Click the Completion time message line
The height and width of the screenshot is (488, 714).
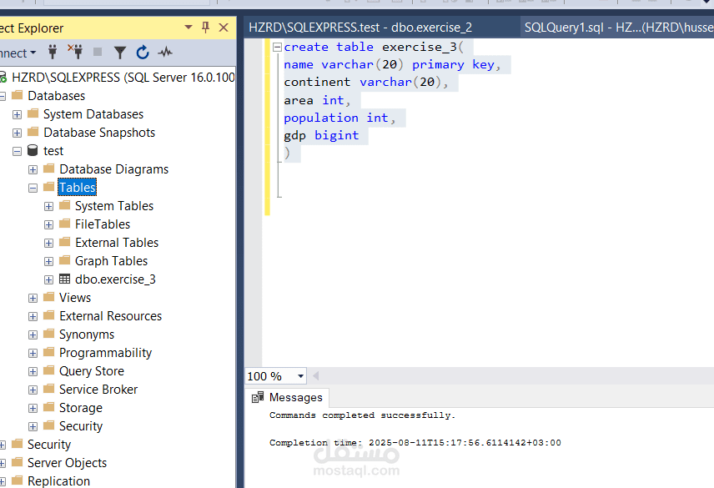(415, 442)
